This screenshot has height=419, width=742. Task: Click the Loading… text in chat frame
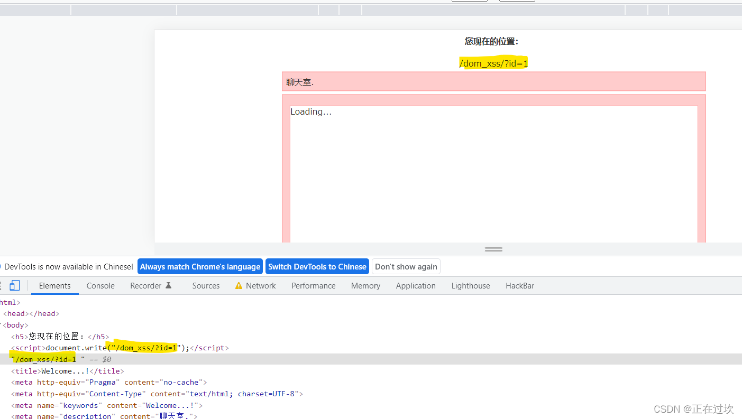[x=311, y=111]
